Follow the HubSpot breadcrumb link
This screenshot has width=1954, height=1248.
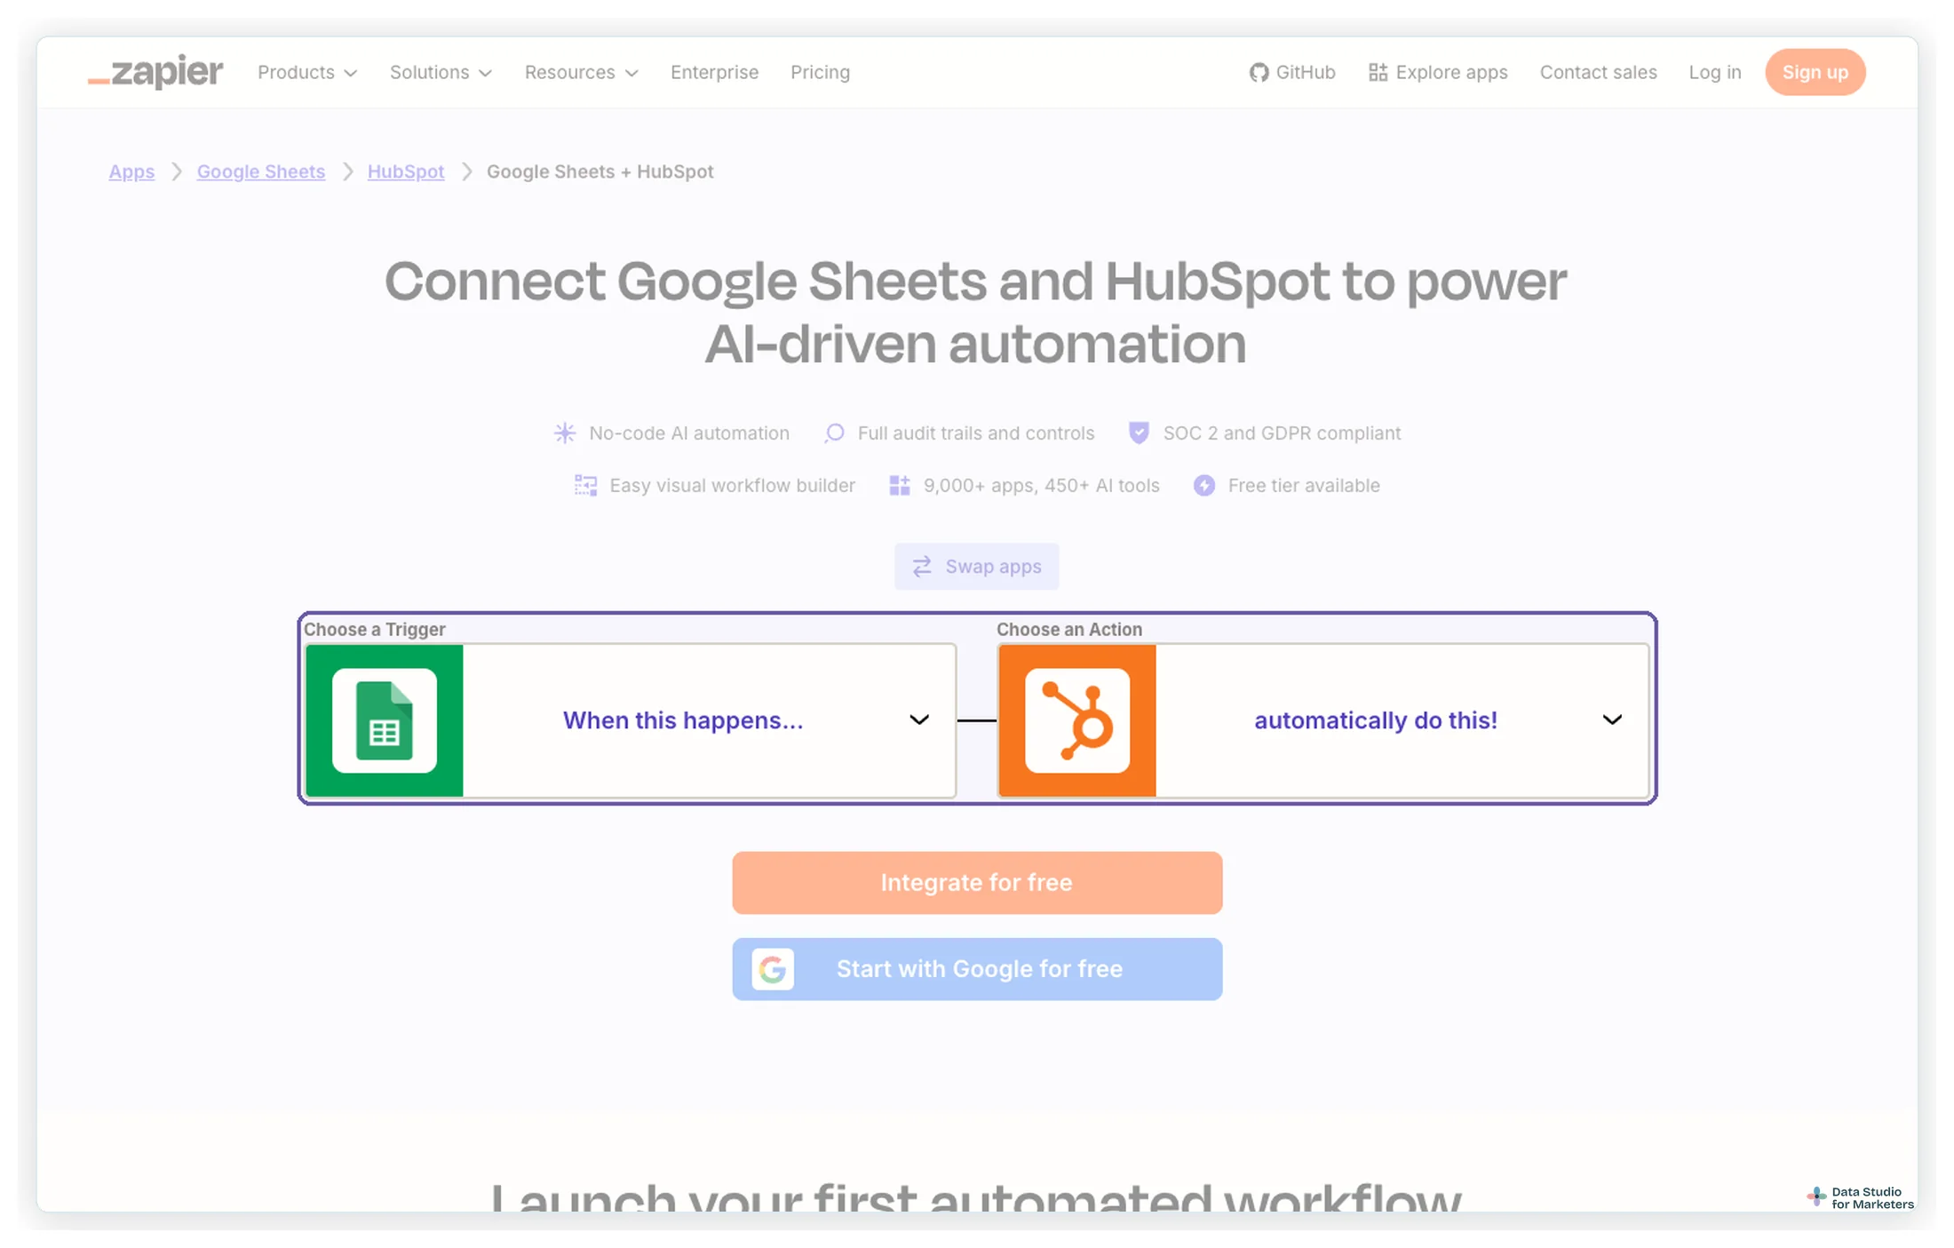pos(406,171)
